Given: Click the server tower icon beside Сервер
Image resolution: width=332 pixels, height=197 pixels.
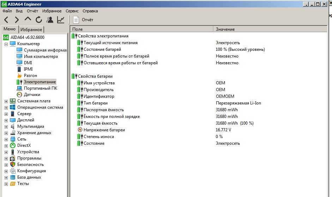Looking at the screenshot, I should [x=13, y=114].
